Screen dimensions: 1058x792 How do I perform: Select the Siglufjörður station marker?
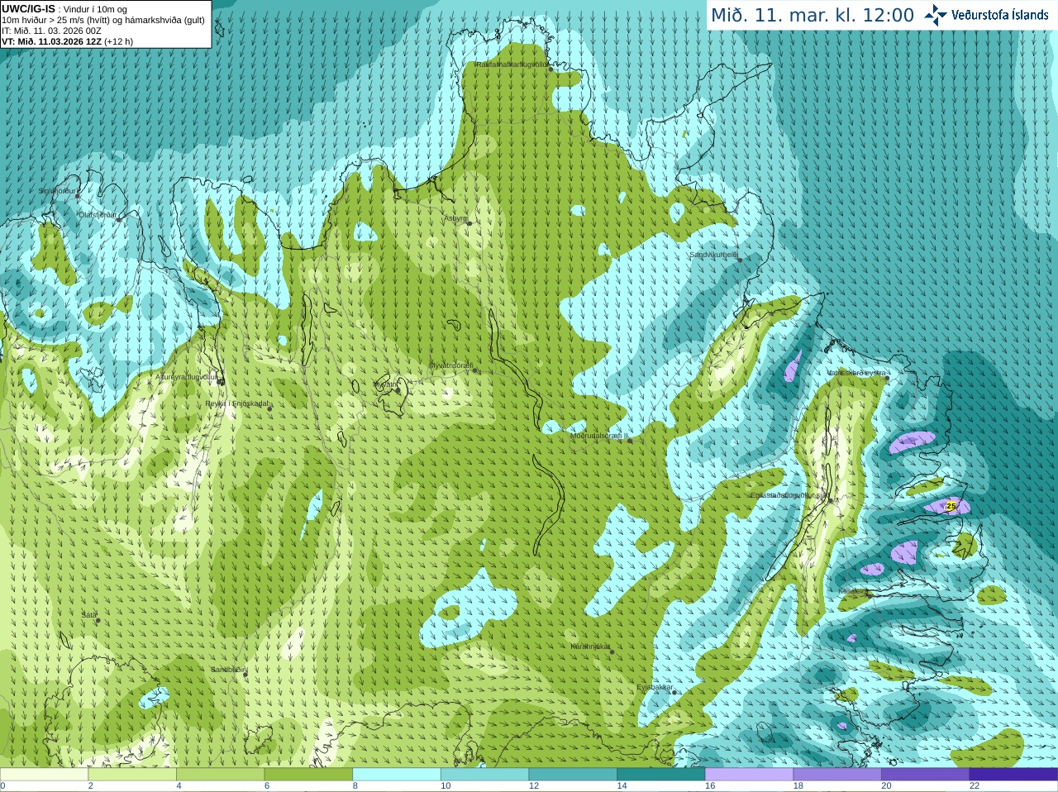click(x=78, y=195)
